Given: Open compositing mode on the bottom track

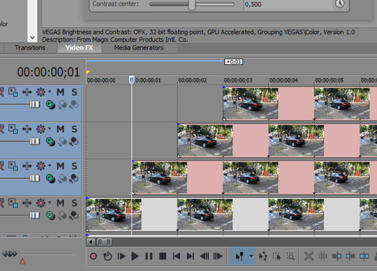Looking at the screenshot, I should pos(50,216).
